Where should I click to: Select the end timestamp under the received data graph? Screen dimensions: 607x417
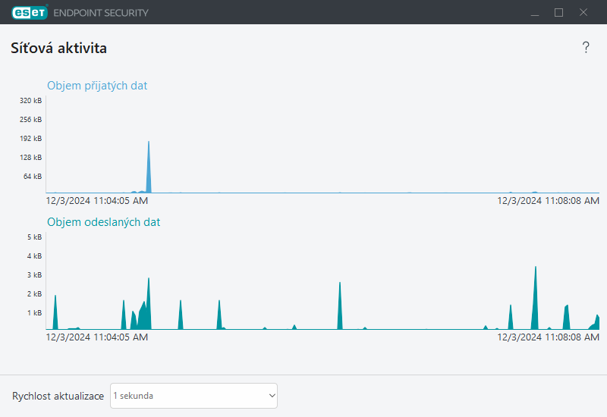click(x=548, y=201)
